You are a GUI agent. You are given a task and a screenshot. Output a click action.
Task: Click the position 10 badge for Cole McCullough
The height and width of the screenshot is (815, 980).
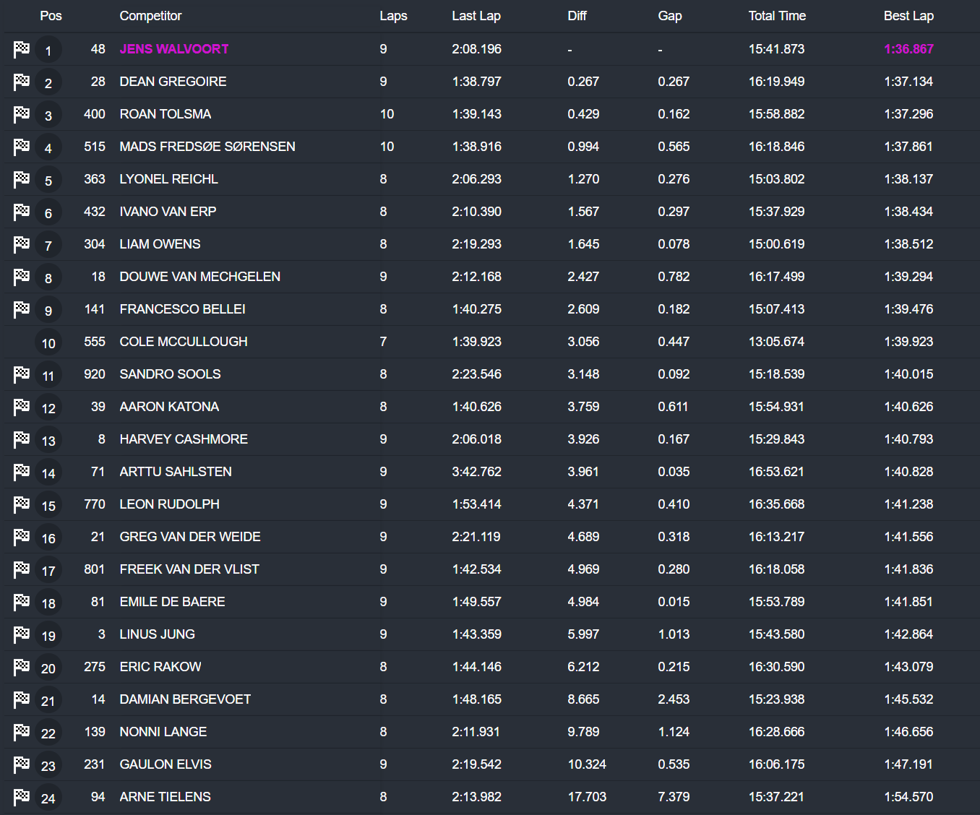coord(48,343)
